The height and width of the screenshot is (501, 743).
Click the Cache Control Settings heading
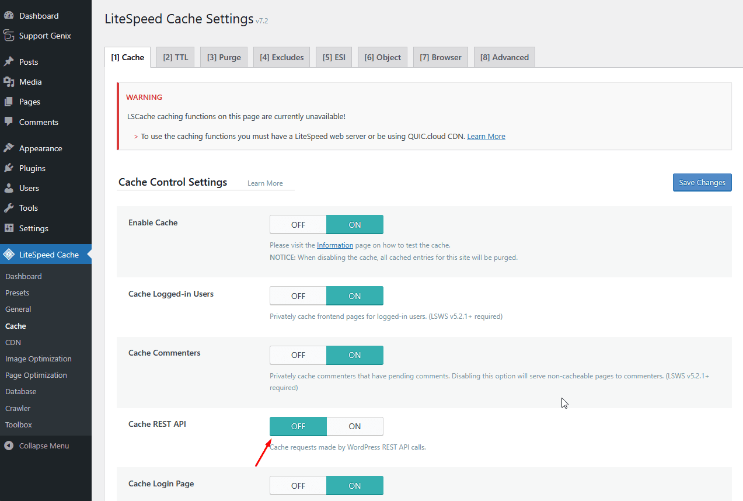tap(173, 182)
